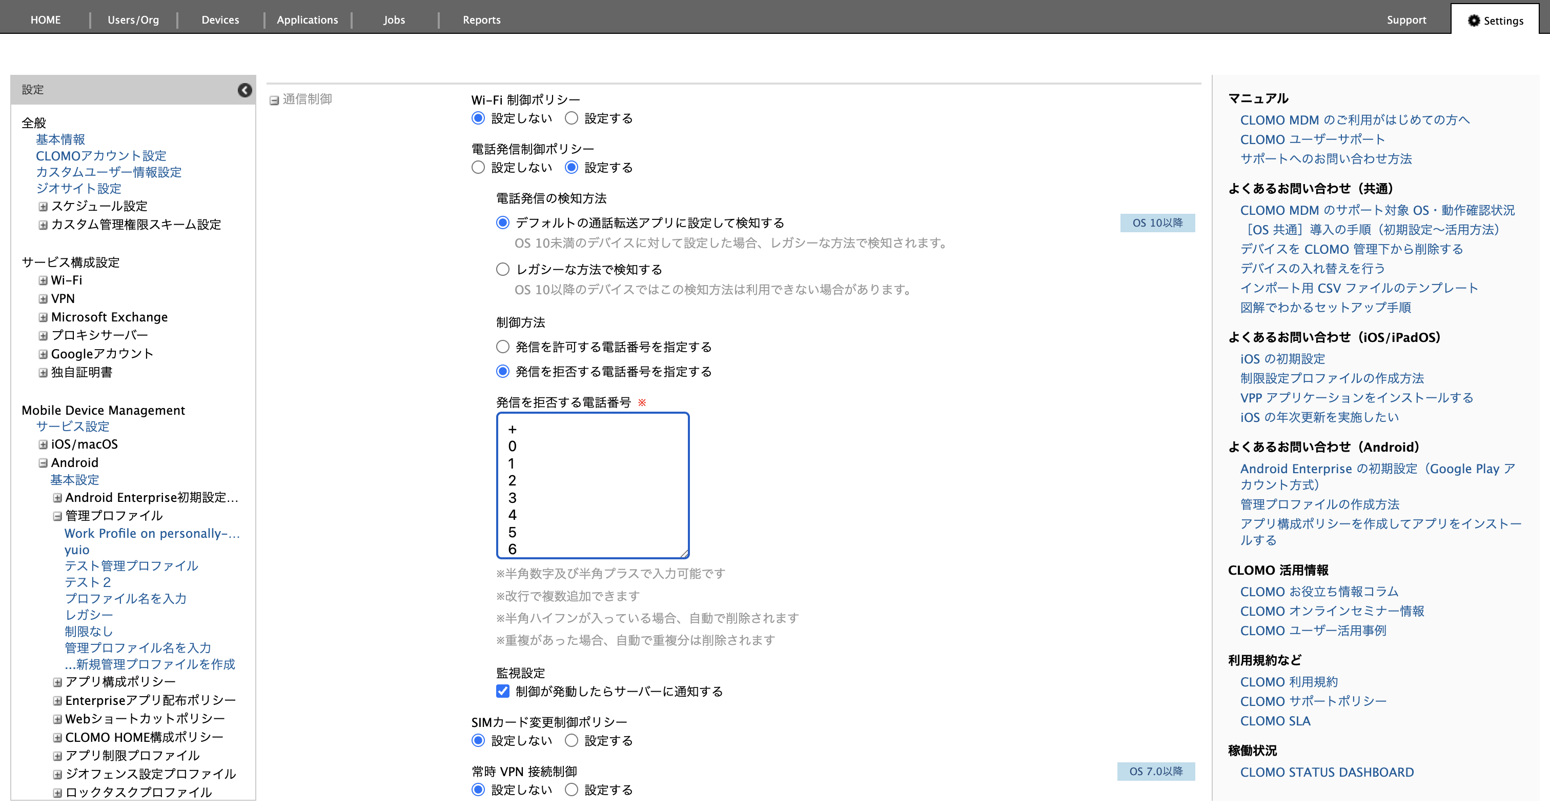Image resolution: width=1550 pixels, height=810 pixels.
Task: Open the Devices menu tab
Action: [x=220, y=20]
